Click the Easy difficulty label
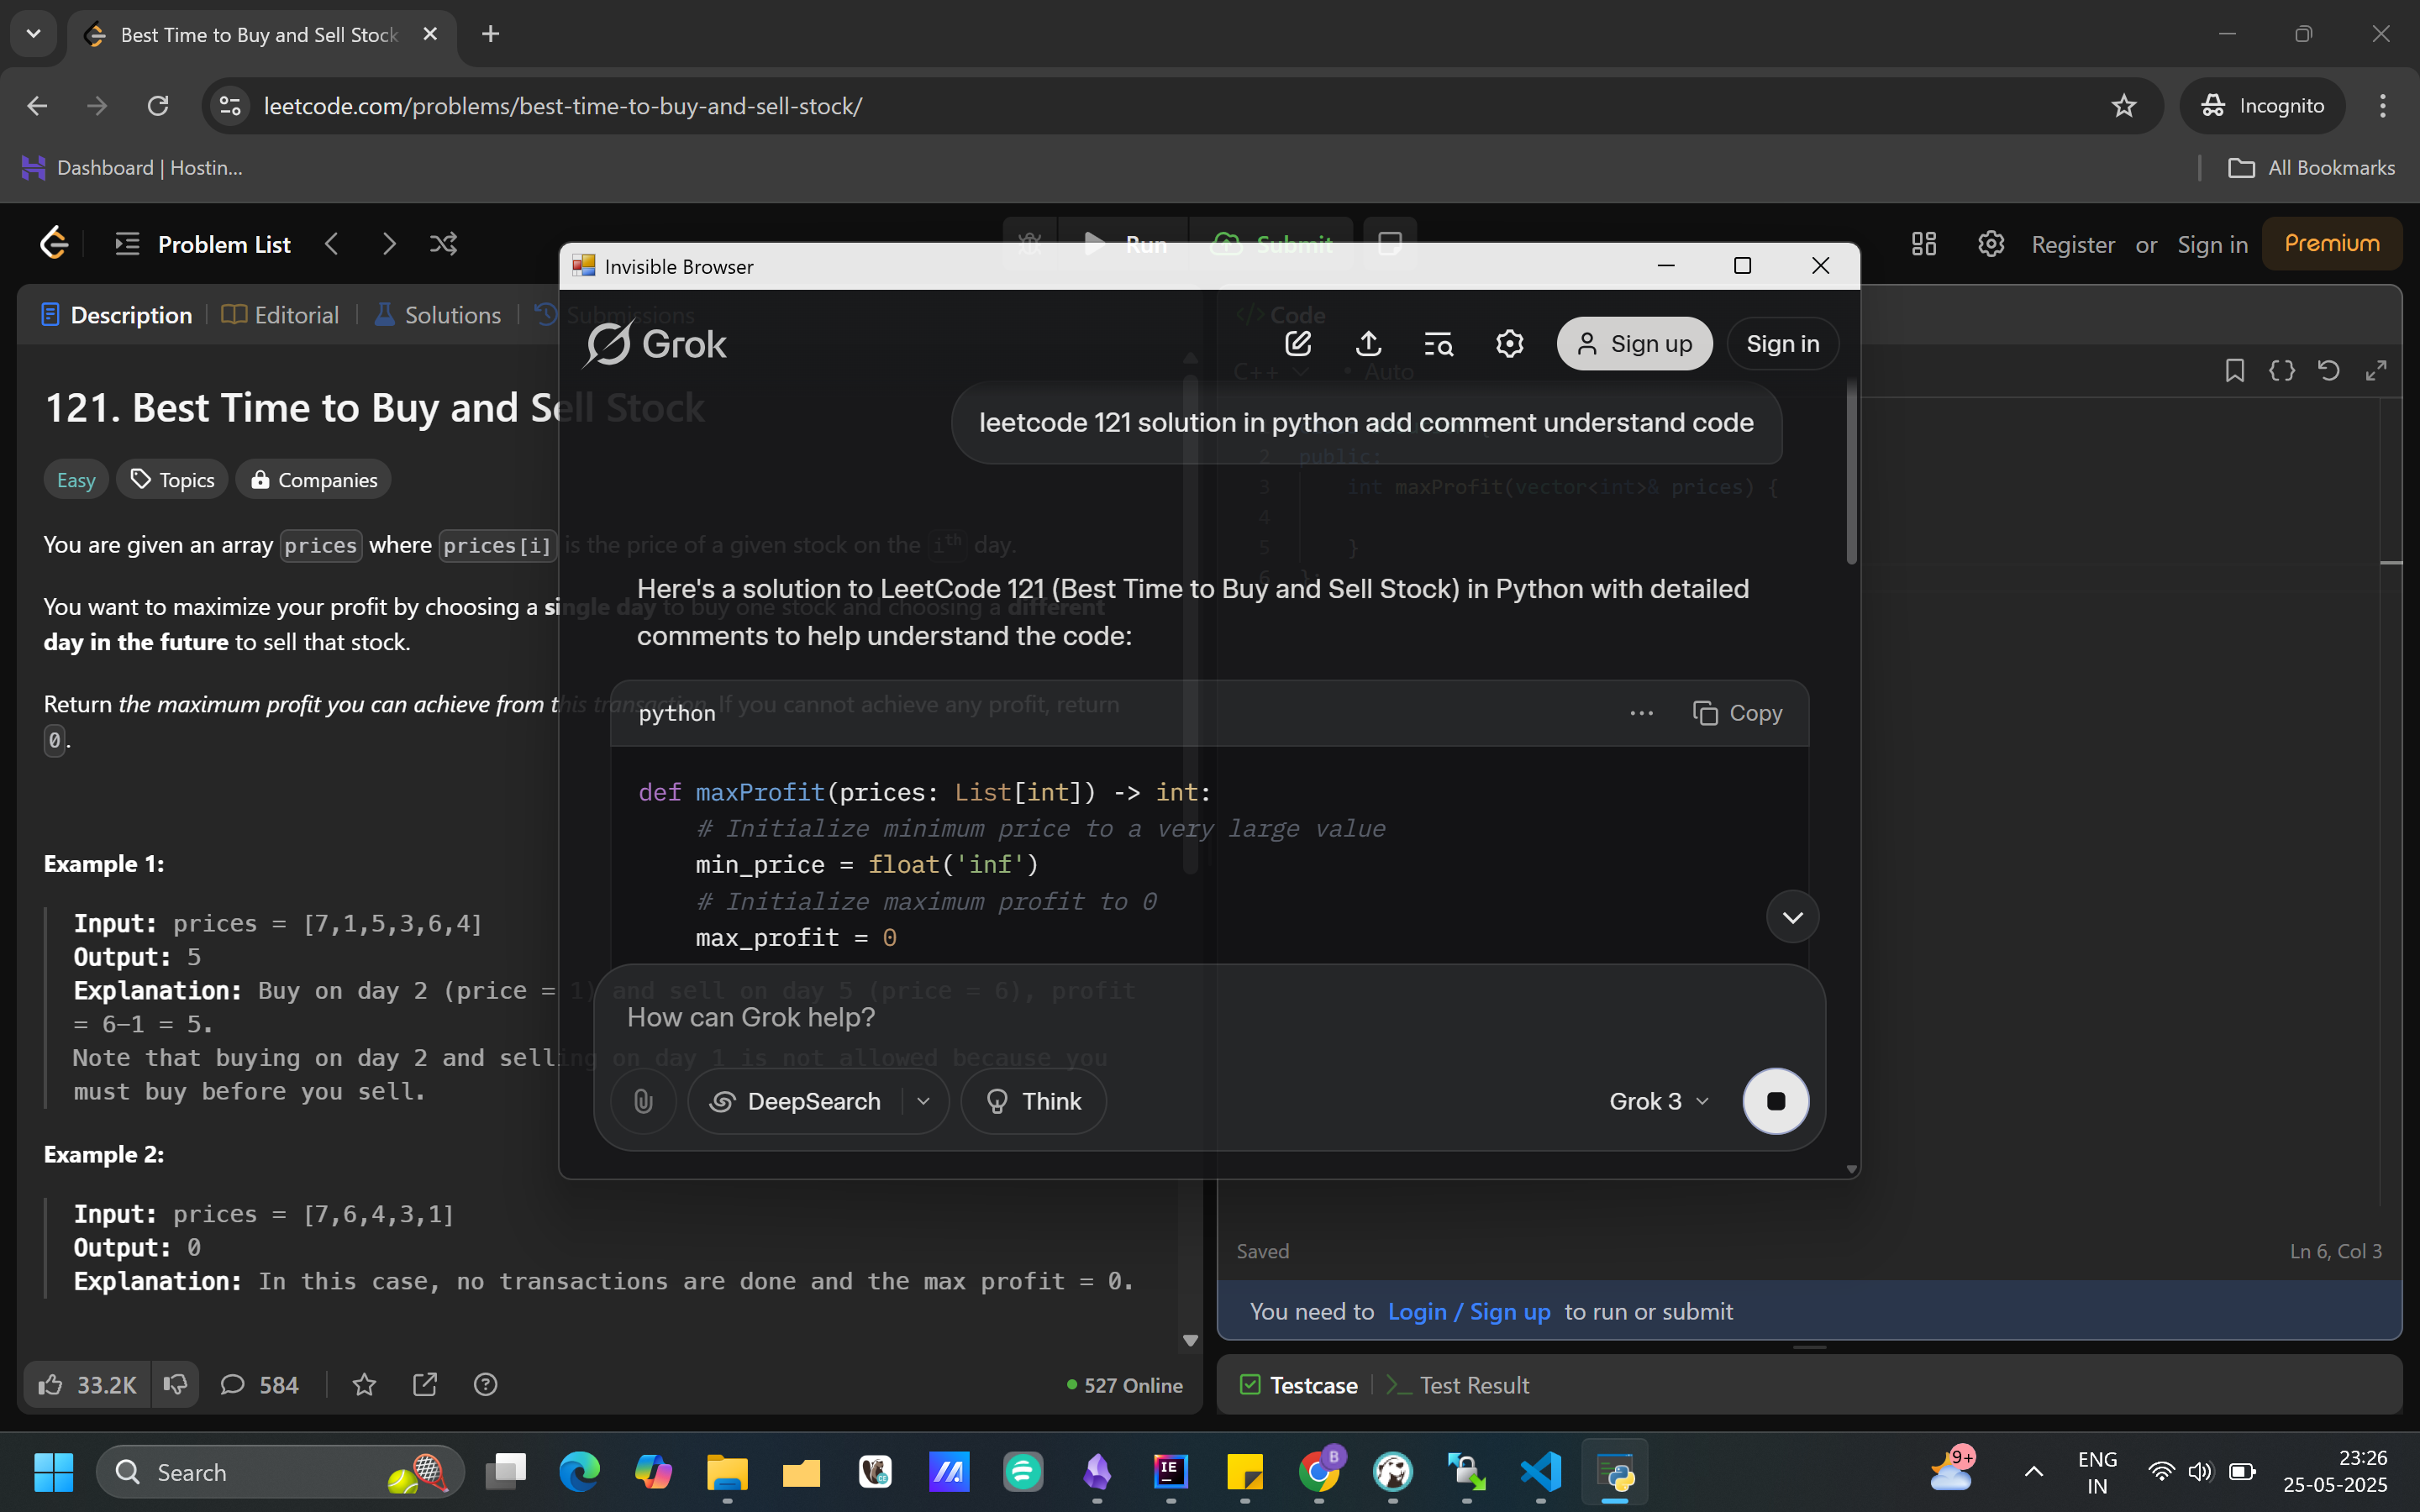Image resolution: width=2420 pixels, height=1512 pixels. 76,480
